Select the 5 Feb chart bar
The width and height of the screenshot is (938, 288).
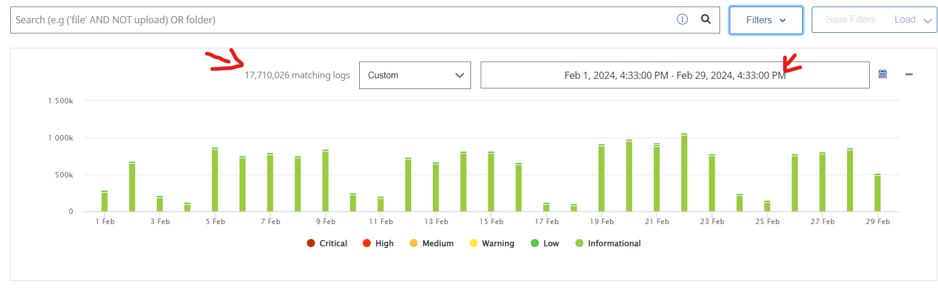tap(215, 179)
